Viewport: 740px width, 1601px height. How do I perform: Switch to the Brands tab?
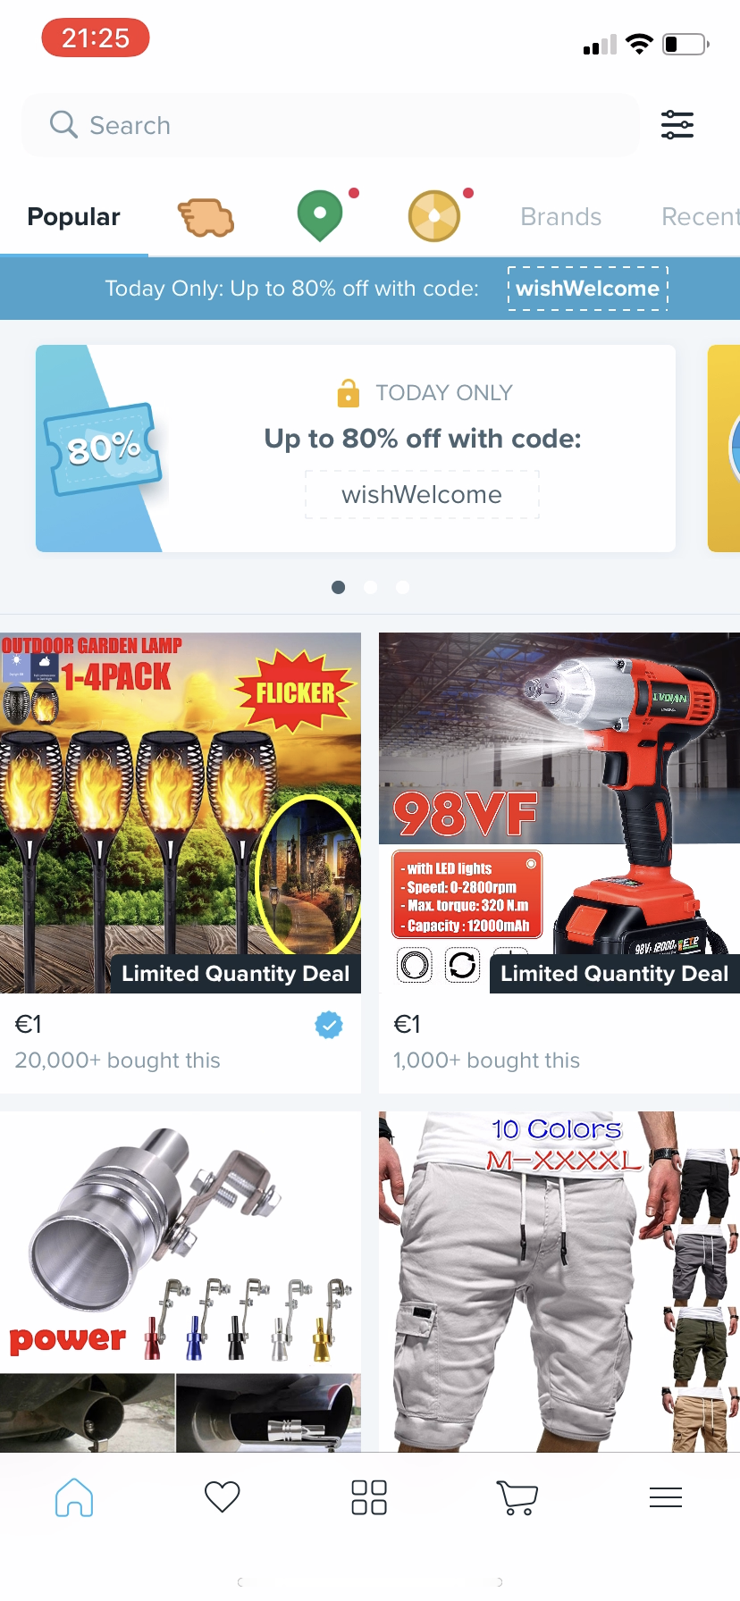tap(561, 217)
